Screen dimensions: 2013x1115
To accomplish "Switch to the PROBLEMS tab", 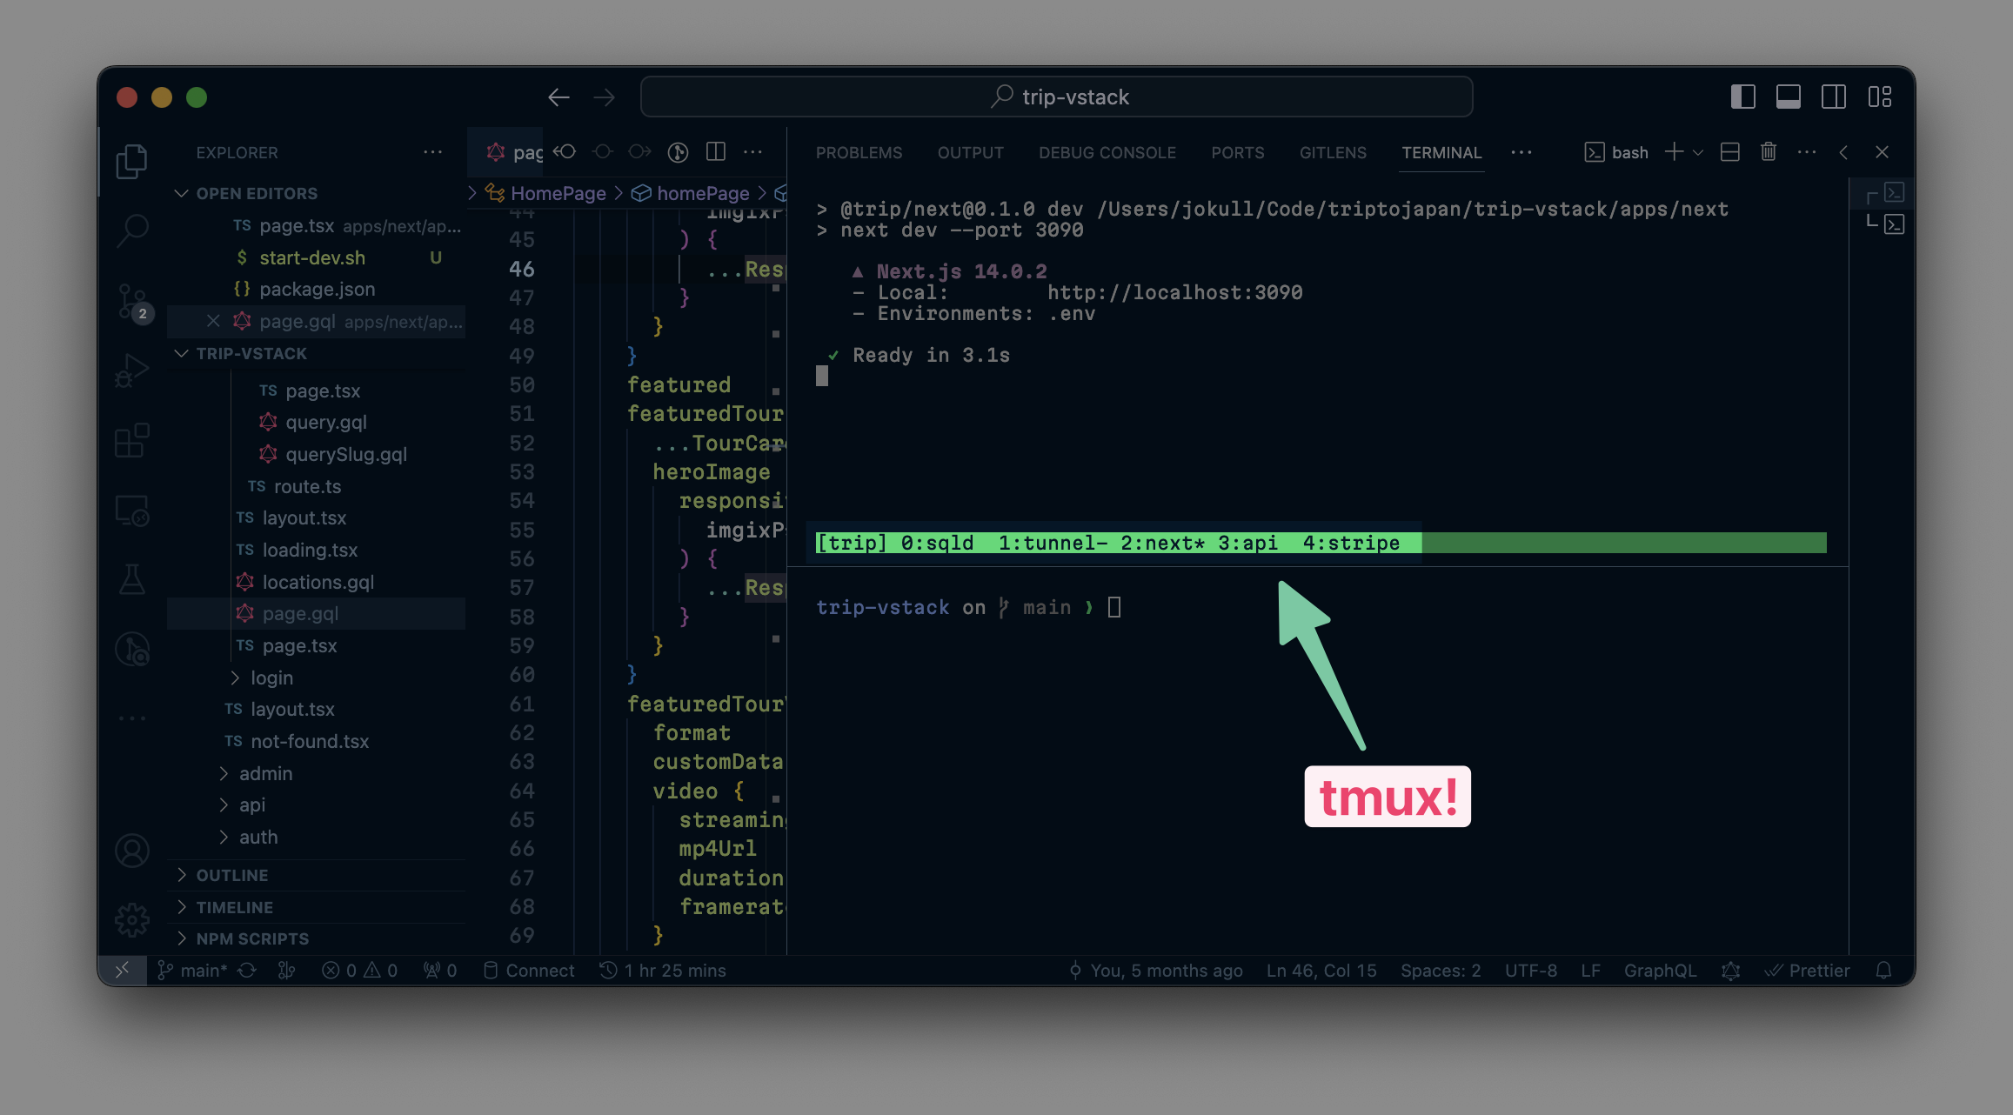I will pyautogui.click(x=859, y=152).
